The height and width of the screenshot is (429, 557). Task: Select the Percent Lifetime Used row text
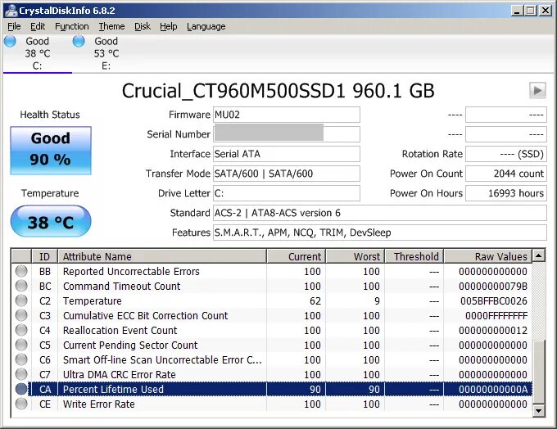pyautogui.click(x=113, y=389)
